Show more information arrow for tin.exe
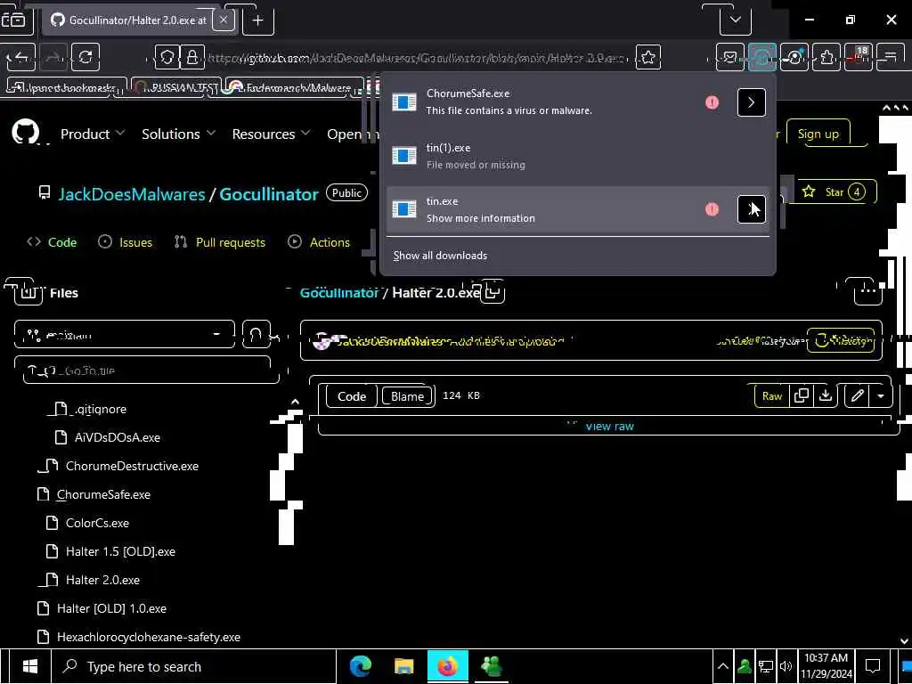 (751, 209)
